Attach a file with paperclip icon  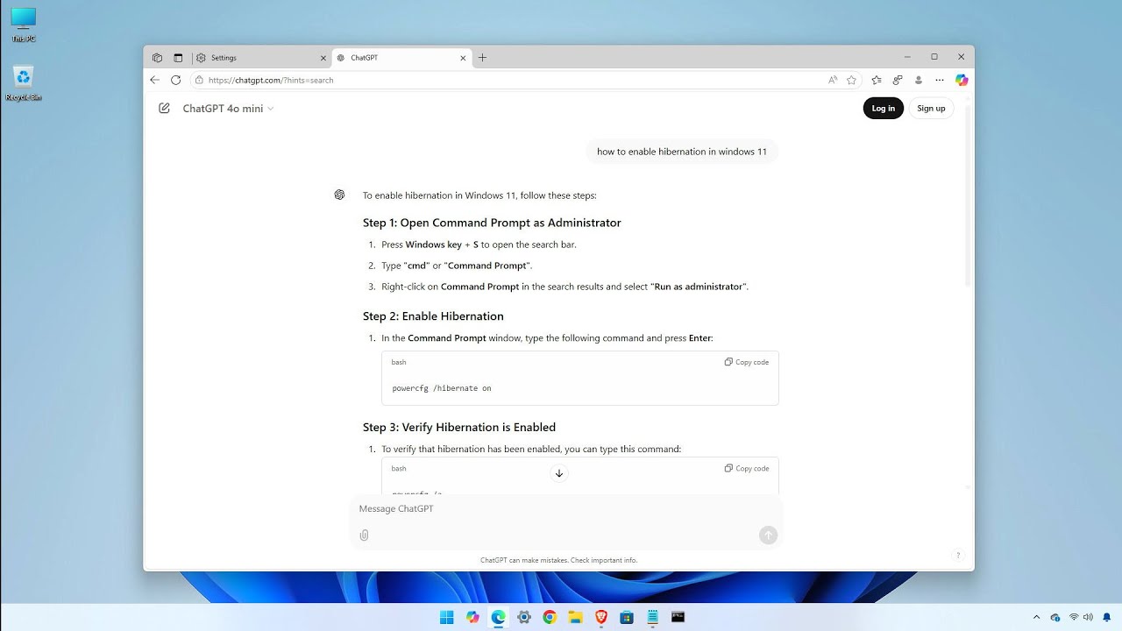[x=365, y=535]
